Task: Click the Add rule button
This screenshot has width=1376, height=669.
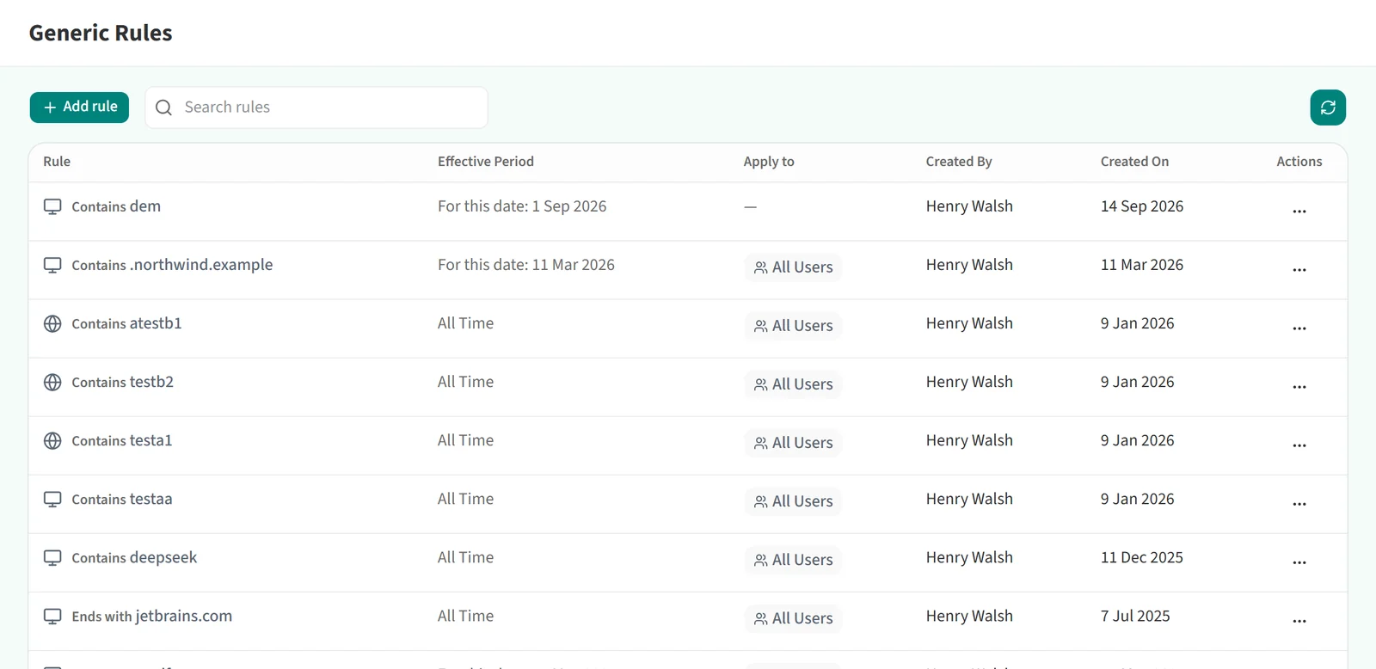Action: [x=79, y=107]
